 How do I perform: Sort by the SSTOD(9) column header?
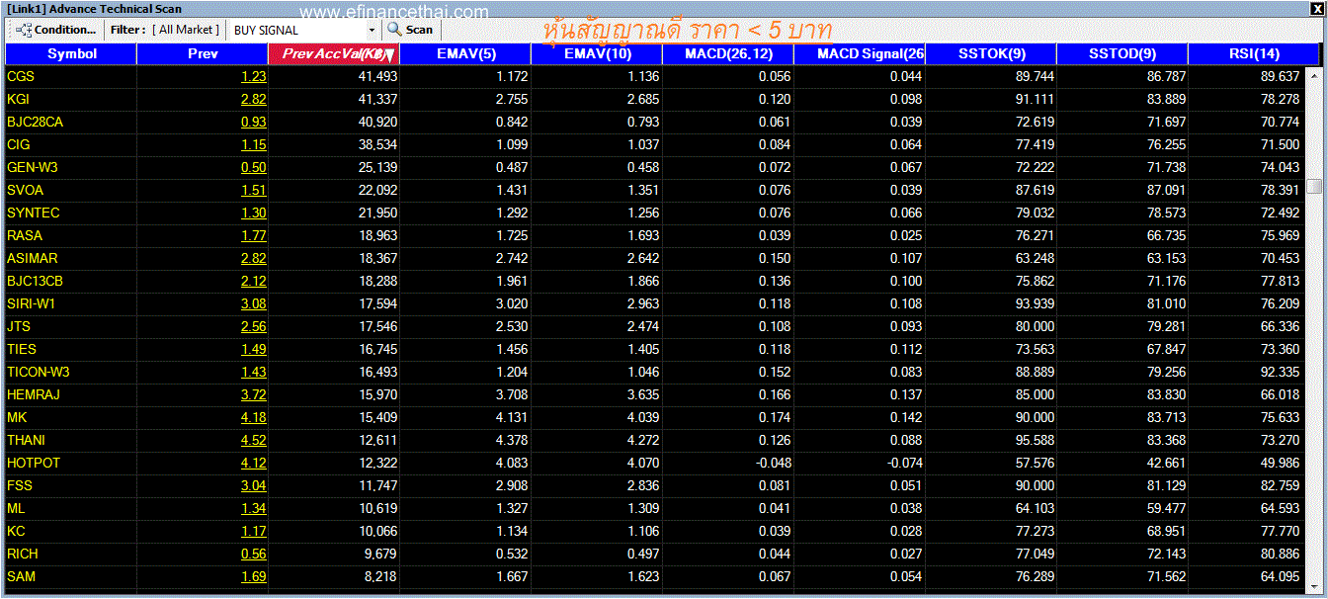point(1122,53)
